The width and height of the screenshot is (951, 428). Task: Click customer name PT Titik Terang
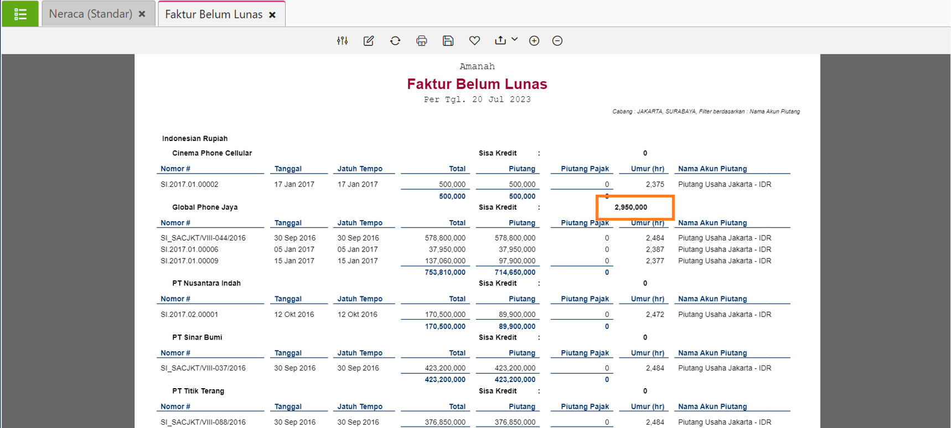[198, 391]
